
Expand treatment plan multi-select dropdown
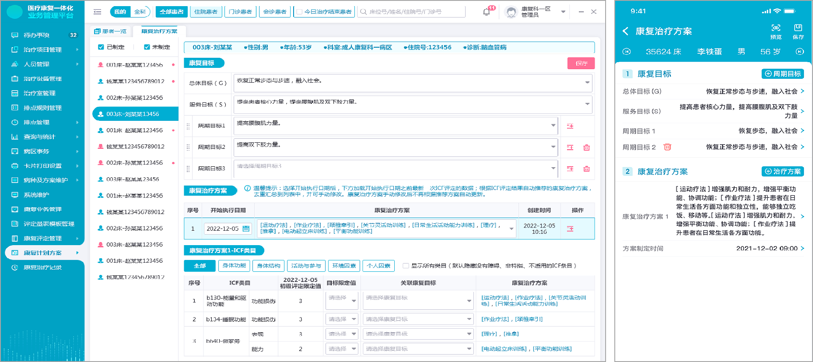pos(511,228)
